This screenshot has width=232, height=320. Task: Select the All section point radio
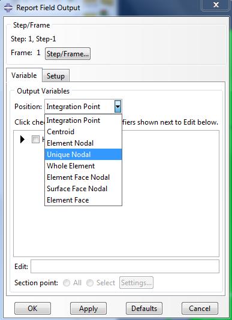click(67, 283)
